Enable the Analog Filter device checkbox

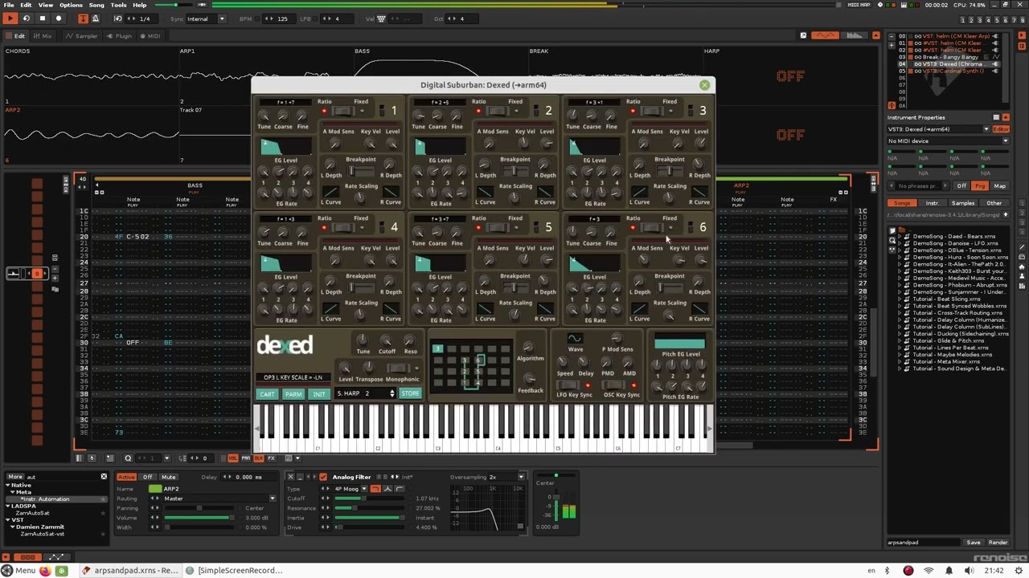(x=323, y=477)
